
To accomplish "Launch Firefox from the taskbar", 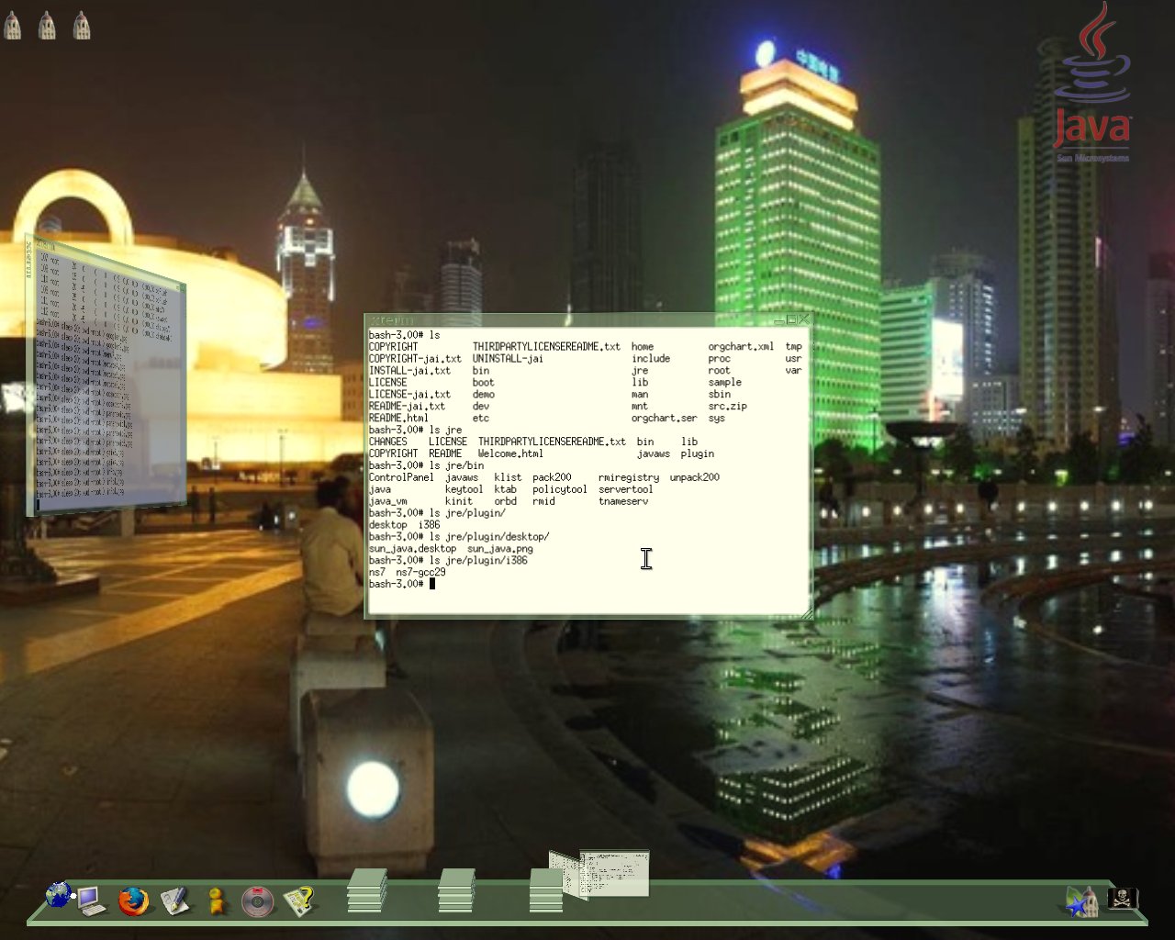I will tap(133, 901).
